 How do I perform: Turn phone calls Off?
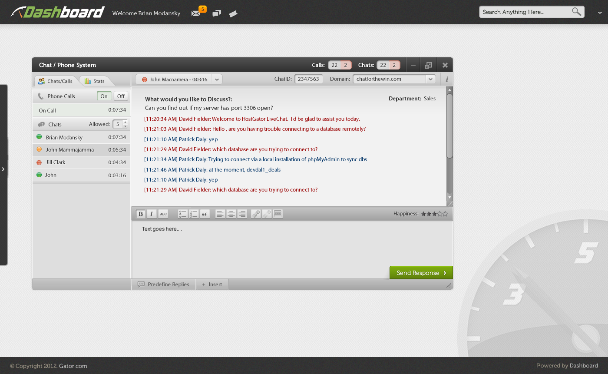121,96
